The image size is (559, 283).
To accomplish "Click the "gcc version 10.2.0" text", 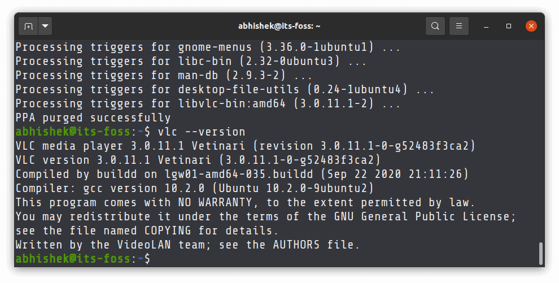I will (144, 188).
